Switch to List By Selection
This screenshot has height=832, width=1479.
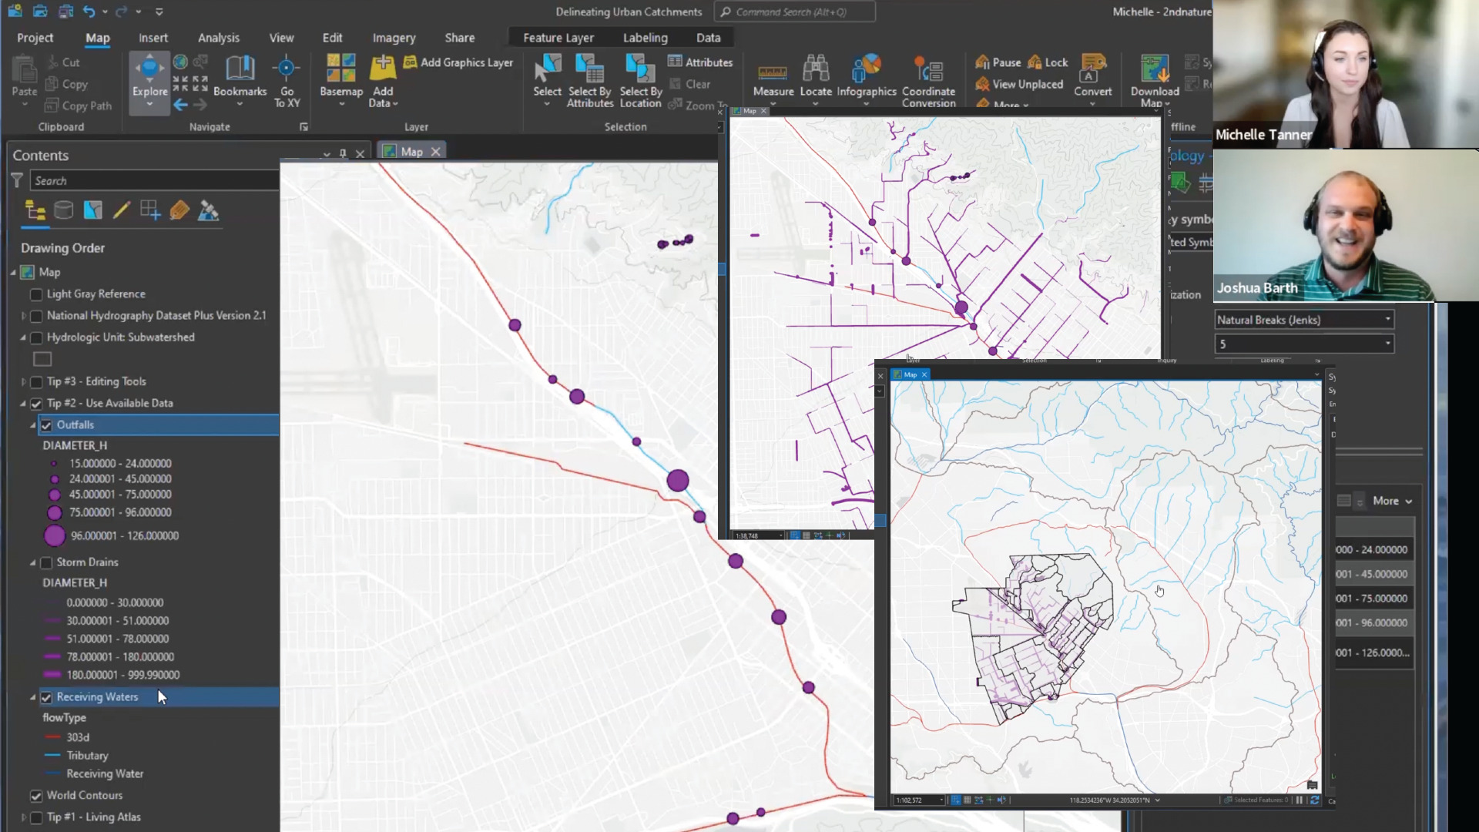point(92,210)
